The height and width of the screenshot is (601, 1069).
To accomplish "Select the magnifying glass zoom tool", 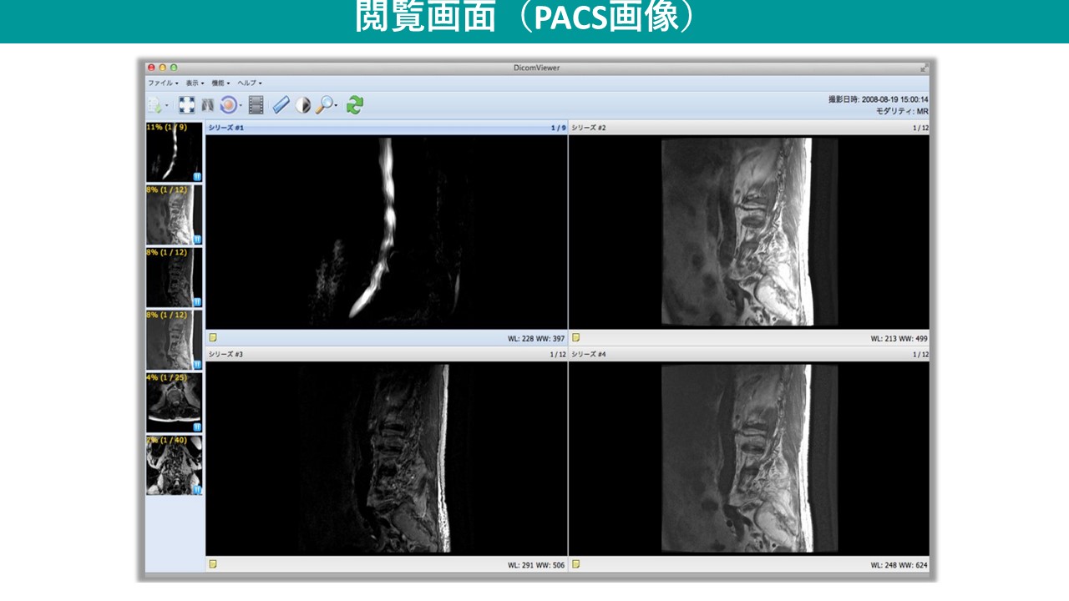I will coord(323,105).
